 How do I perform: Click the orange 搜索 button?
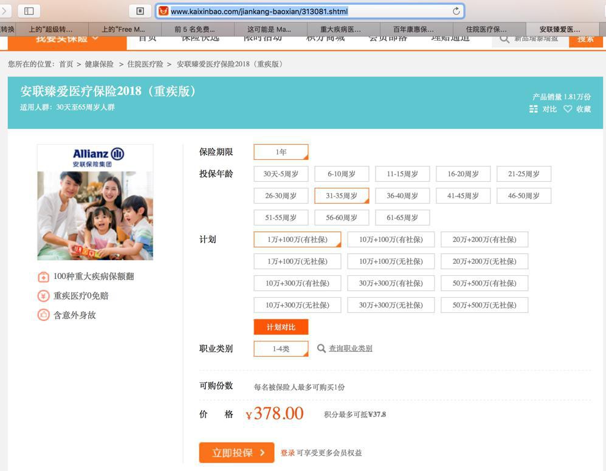click(585, 41)
